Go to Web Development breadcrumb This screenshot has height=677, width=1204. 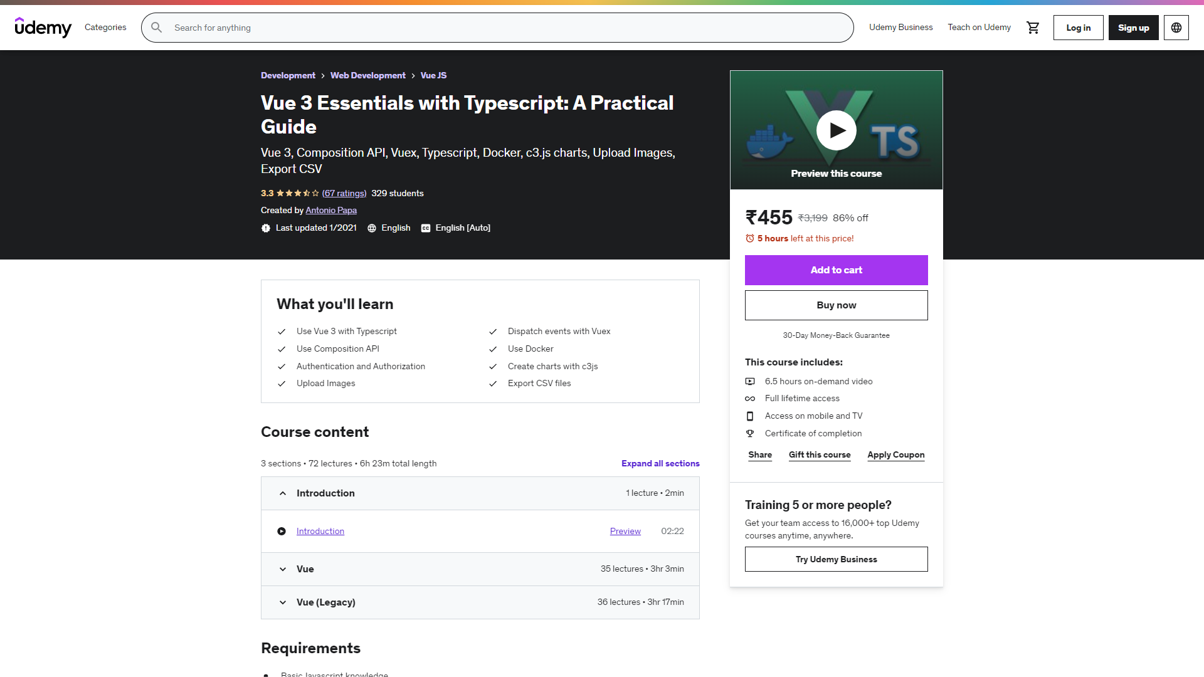368,75
